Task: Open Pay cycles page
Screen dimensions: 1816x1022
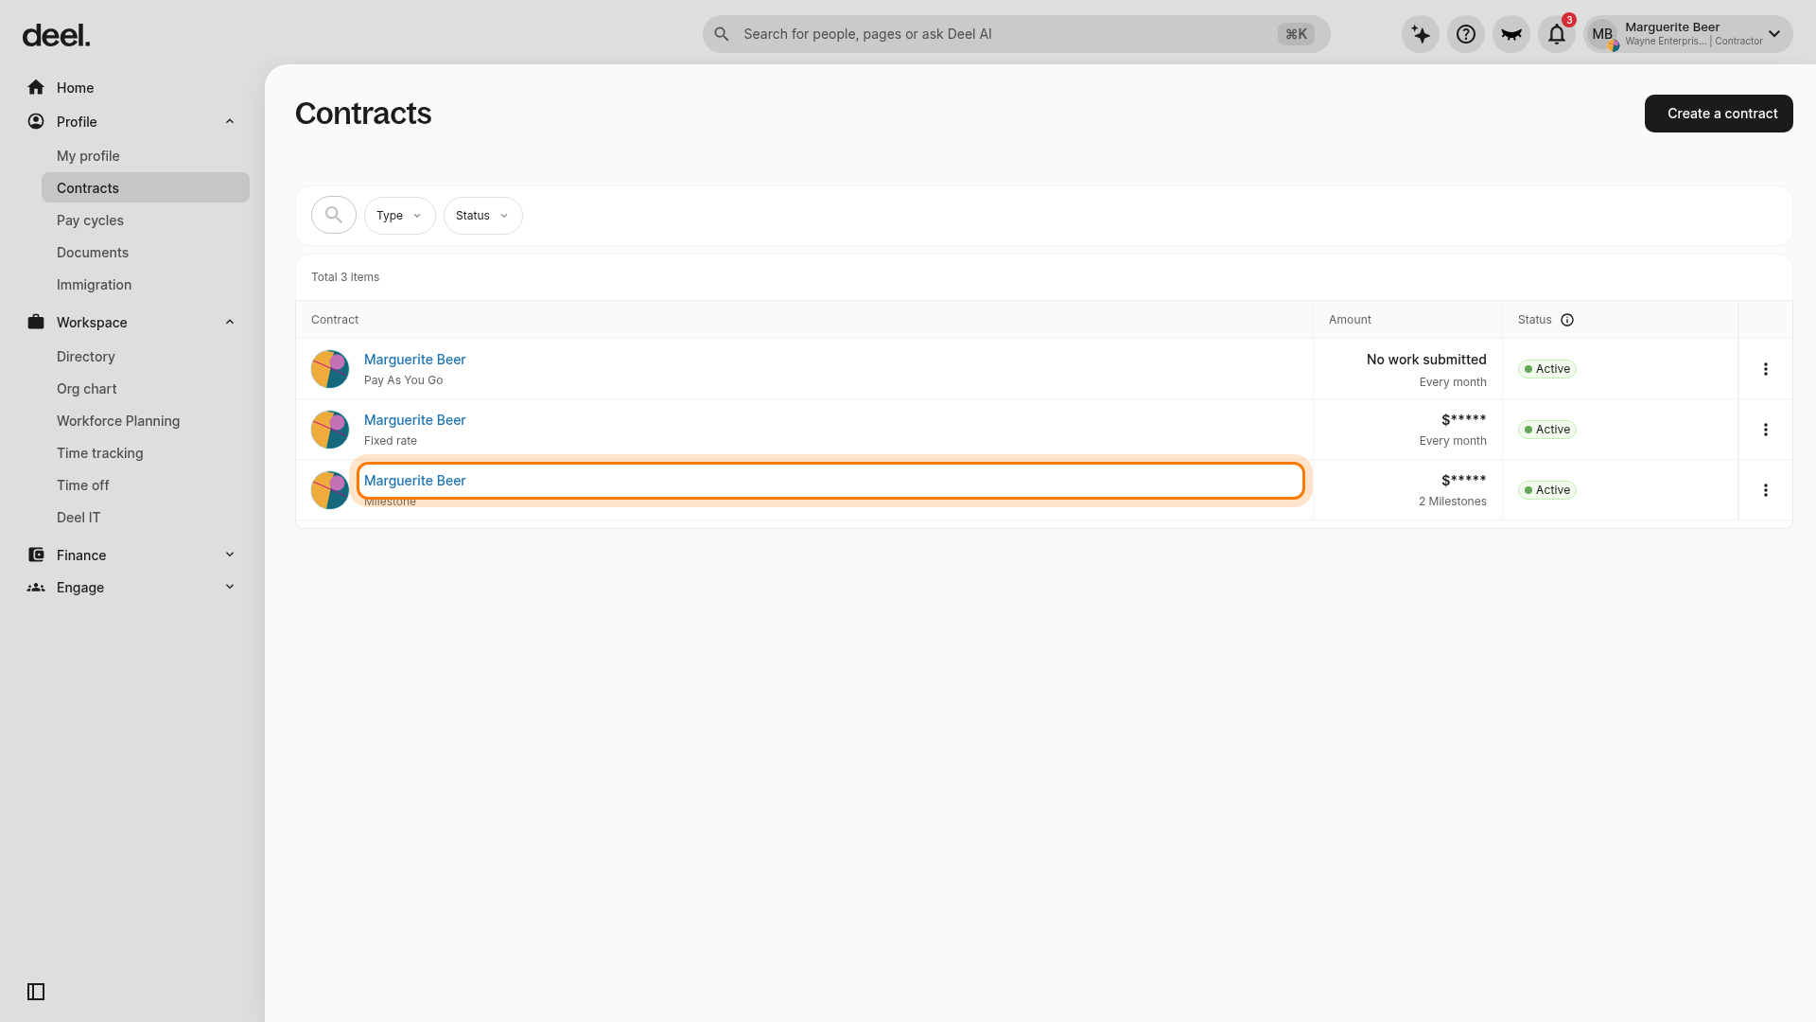Action: [90, 220]
